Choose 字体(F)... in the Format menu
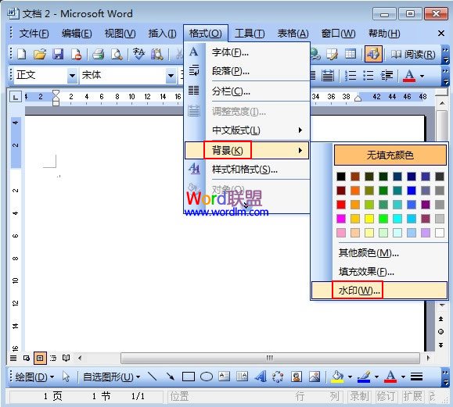 coord(247,52)
